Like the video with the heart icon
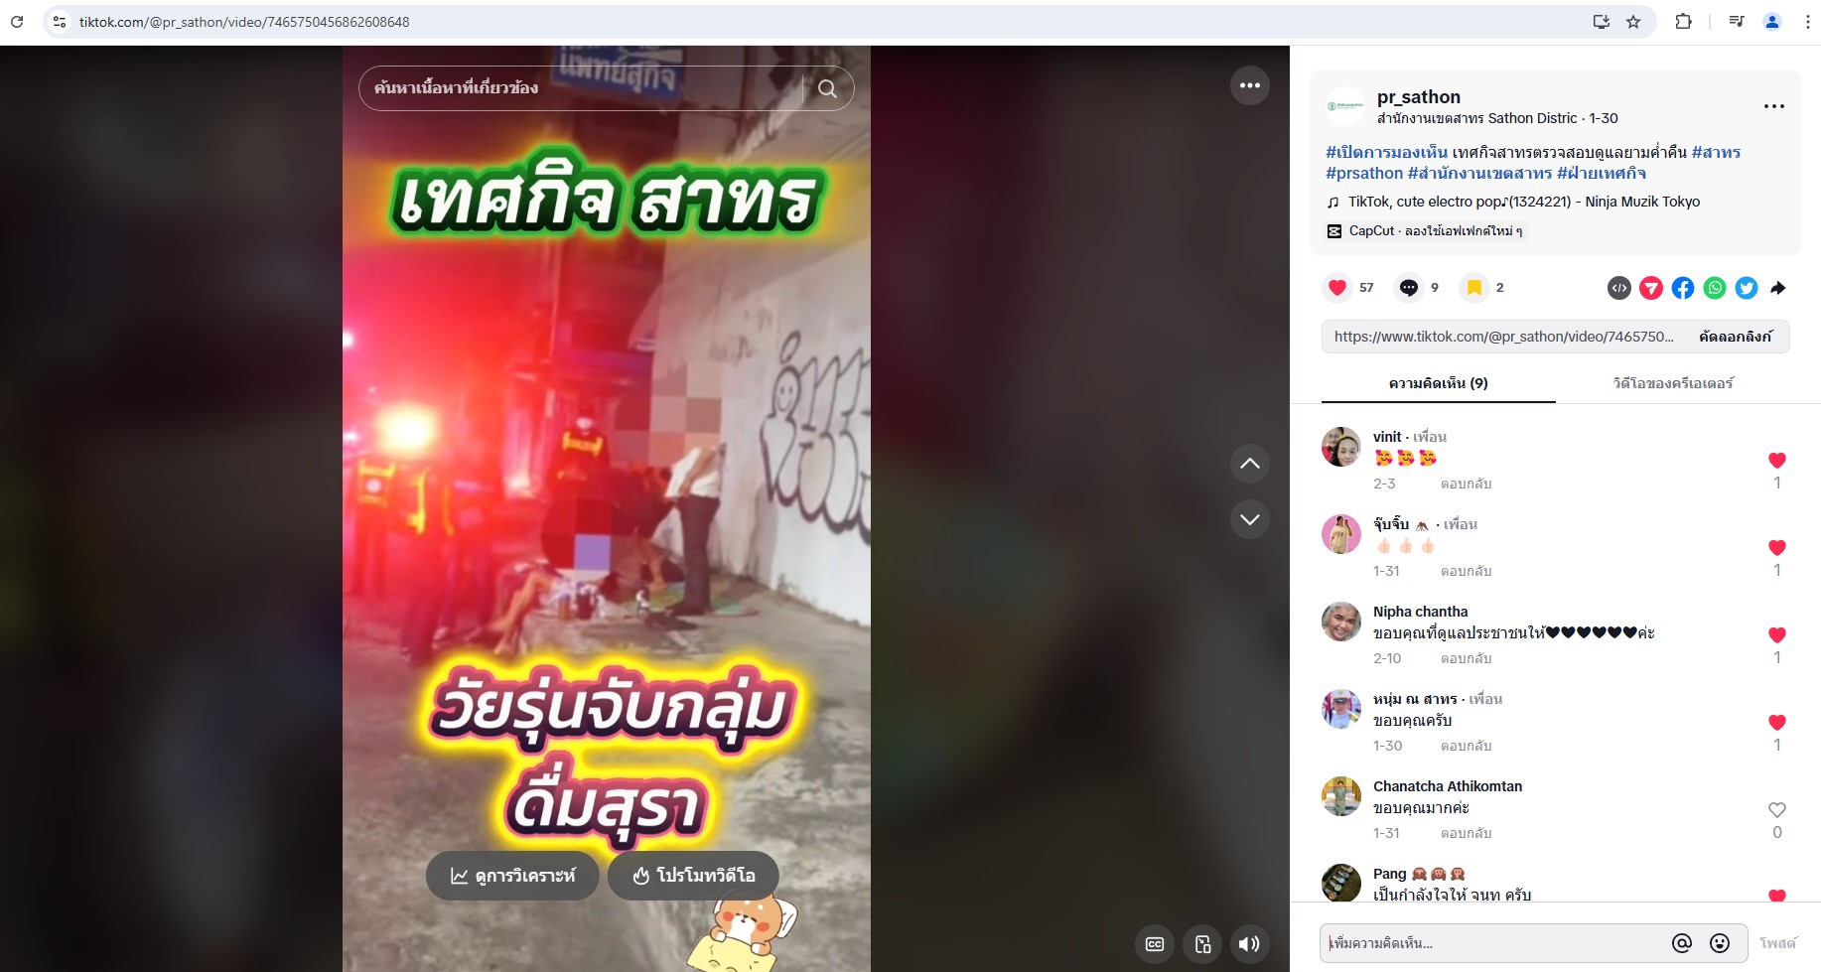The height and width of the screenshot is (972, 1821). pyautogui.click(x=1337, y=288)
